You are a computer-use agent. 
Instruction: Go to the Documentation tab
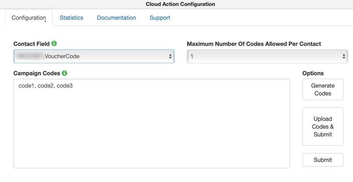coord(116,18)
